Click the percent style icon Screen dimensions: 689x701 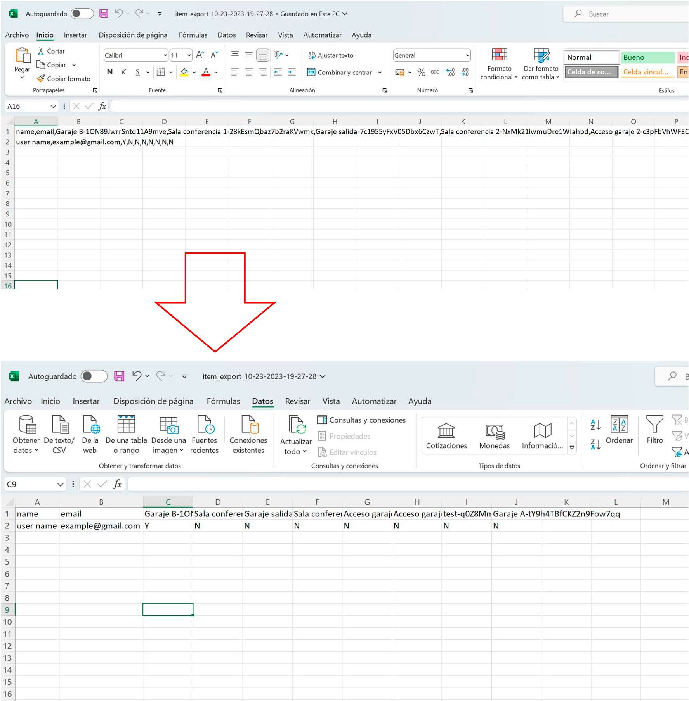coord(421,72)
